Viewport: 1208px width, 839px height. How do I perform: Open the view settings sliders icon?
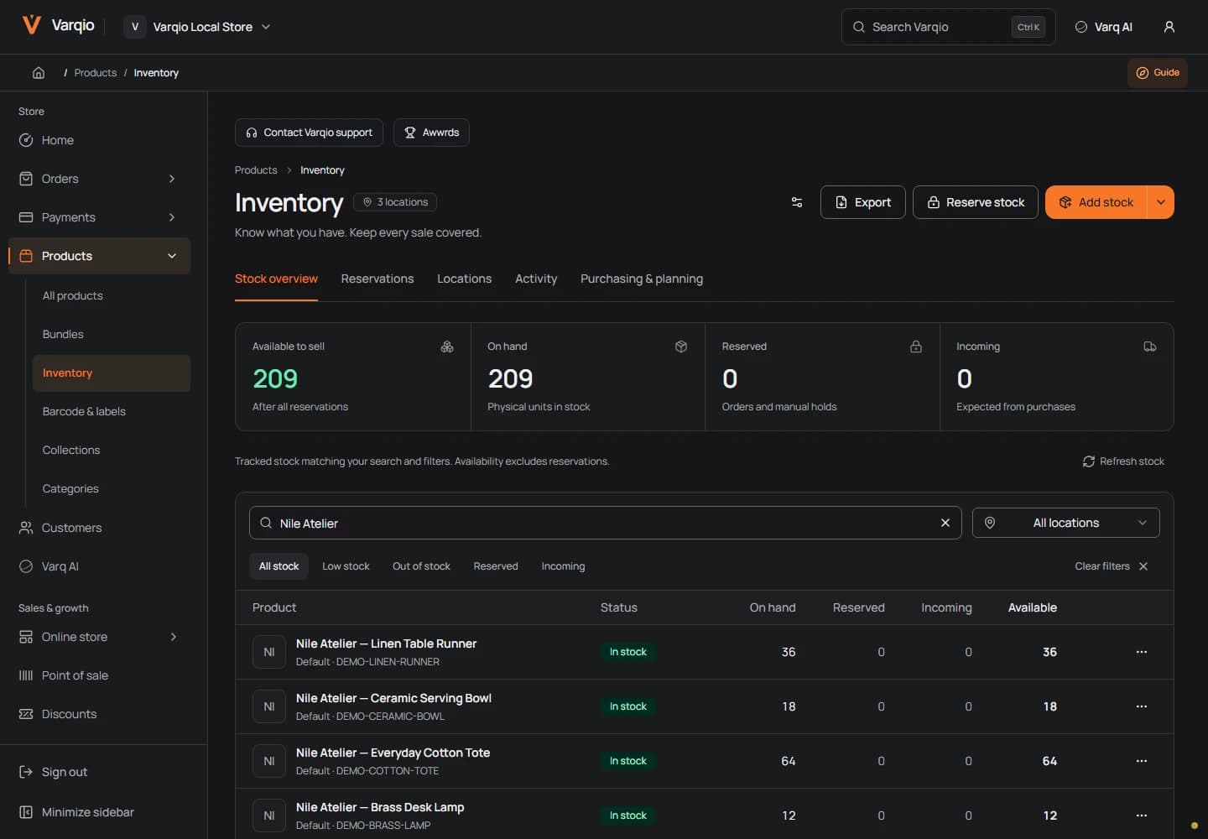click(797, 202)
